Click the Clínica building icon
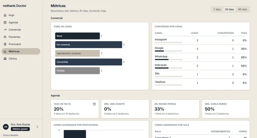This screenshot has width=257, height=138. (5, 59)
